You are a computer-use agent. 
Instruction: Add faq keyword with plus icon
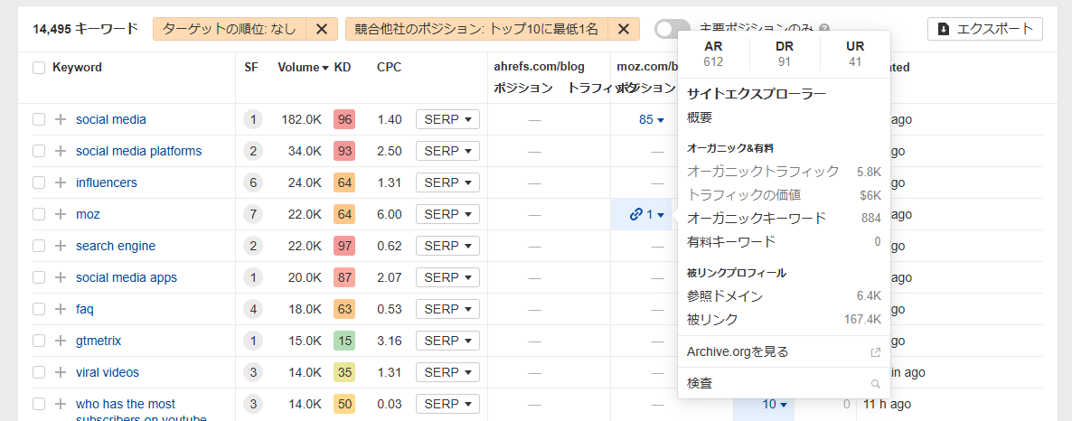click(x=61, y=309)
